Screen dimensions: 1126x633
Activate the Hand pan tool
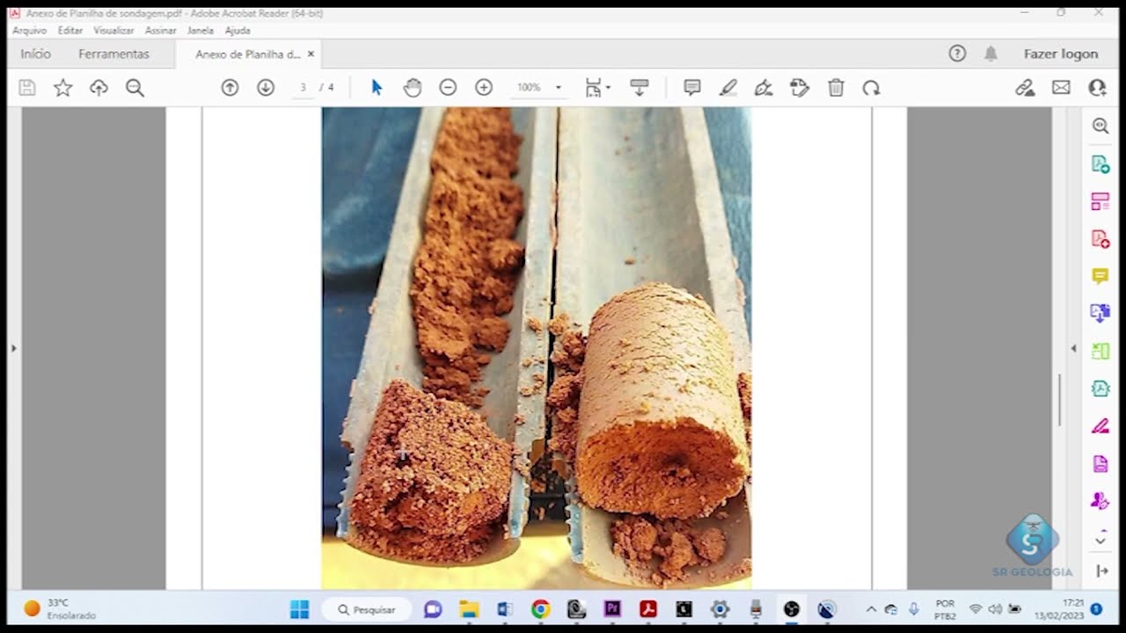pyautogui.click(x=413, y=88)
